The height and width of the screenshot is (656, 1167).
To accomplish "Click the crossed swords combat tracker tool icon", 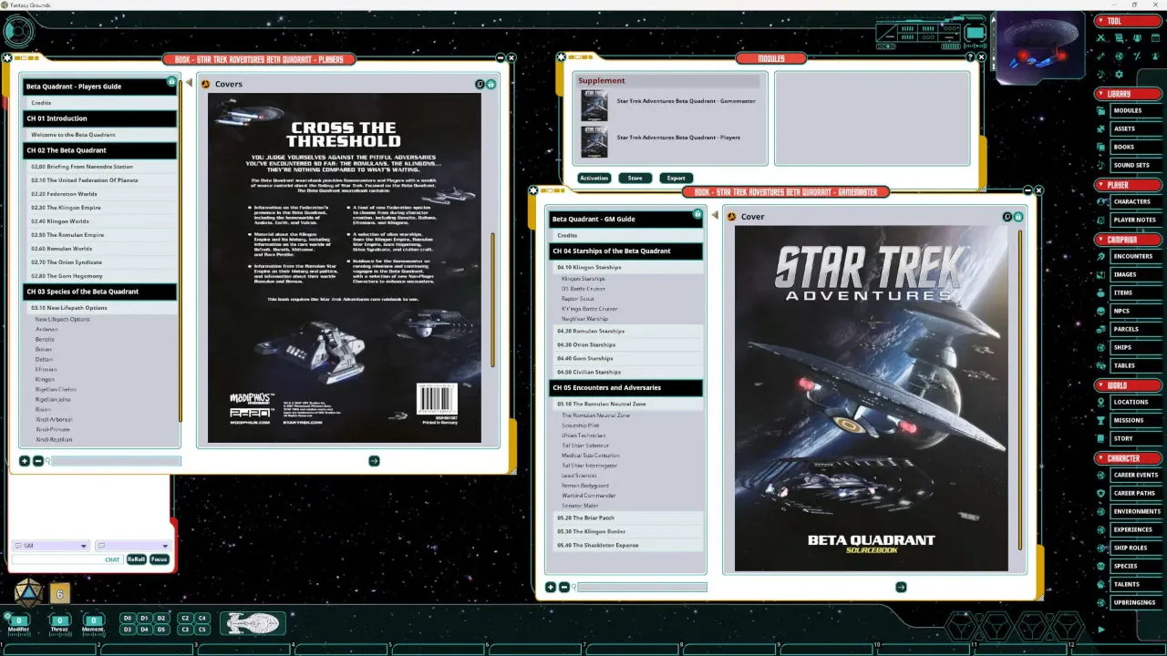I will 1101,38.
